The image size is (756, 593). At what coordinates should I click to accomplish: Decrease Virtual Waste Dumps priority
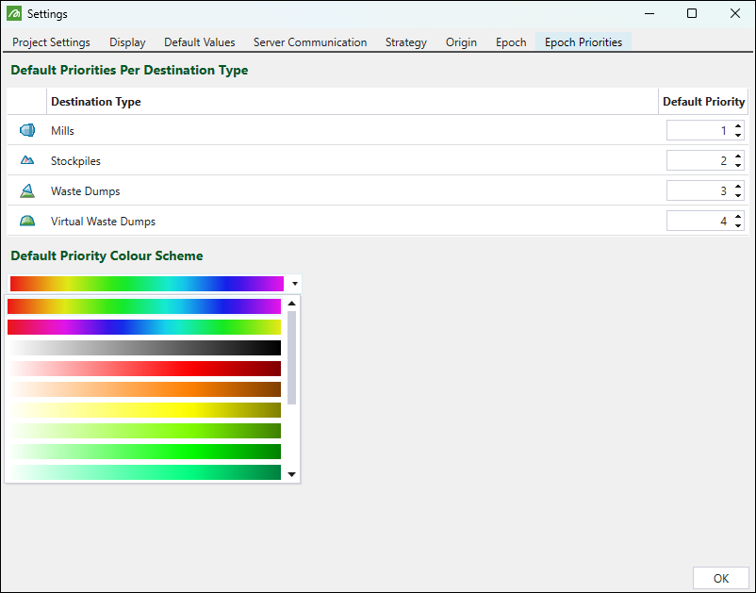738,225
